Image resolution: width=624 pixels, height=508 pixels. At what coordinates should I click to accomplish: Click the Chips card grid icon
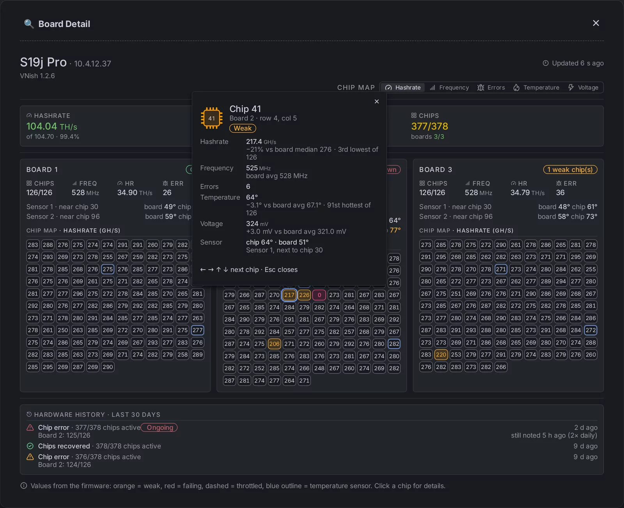pyautogui.click(x=414, y=115)
